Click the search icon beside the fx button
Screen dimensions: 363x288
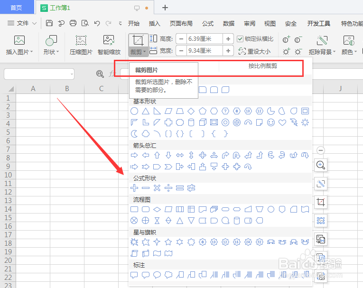pos(100,74)
